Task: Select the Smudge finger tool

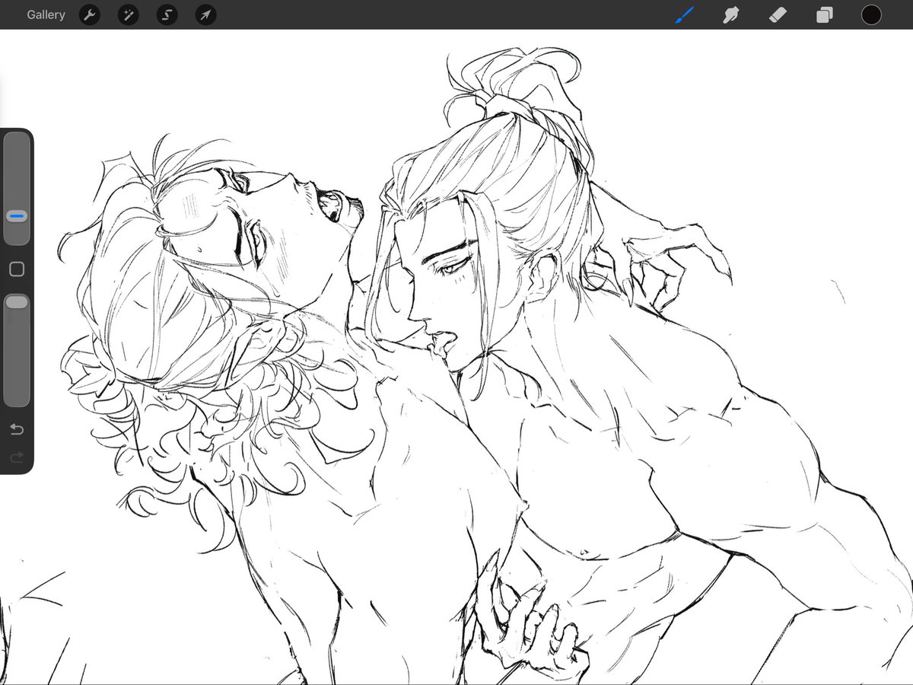Action: 731,14
